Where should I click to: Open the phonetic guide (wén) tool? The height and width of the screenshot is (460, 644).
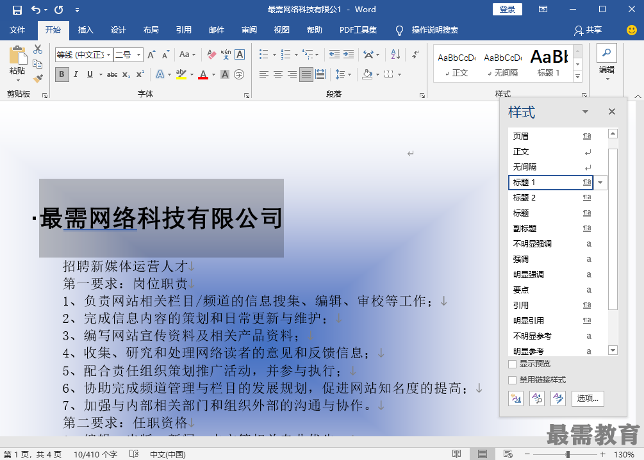pos(226,54)
